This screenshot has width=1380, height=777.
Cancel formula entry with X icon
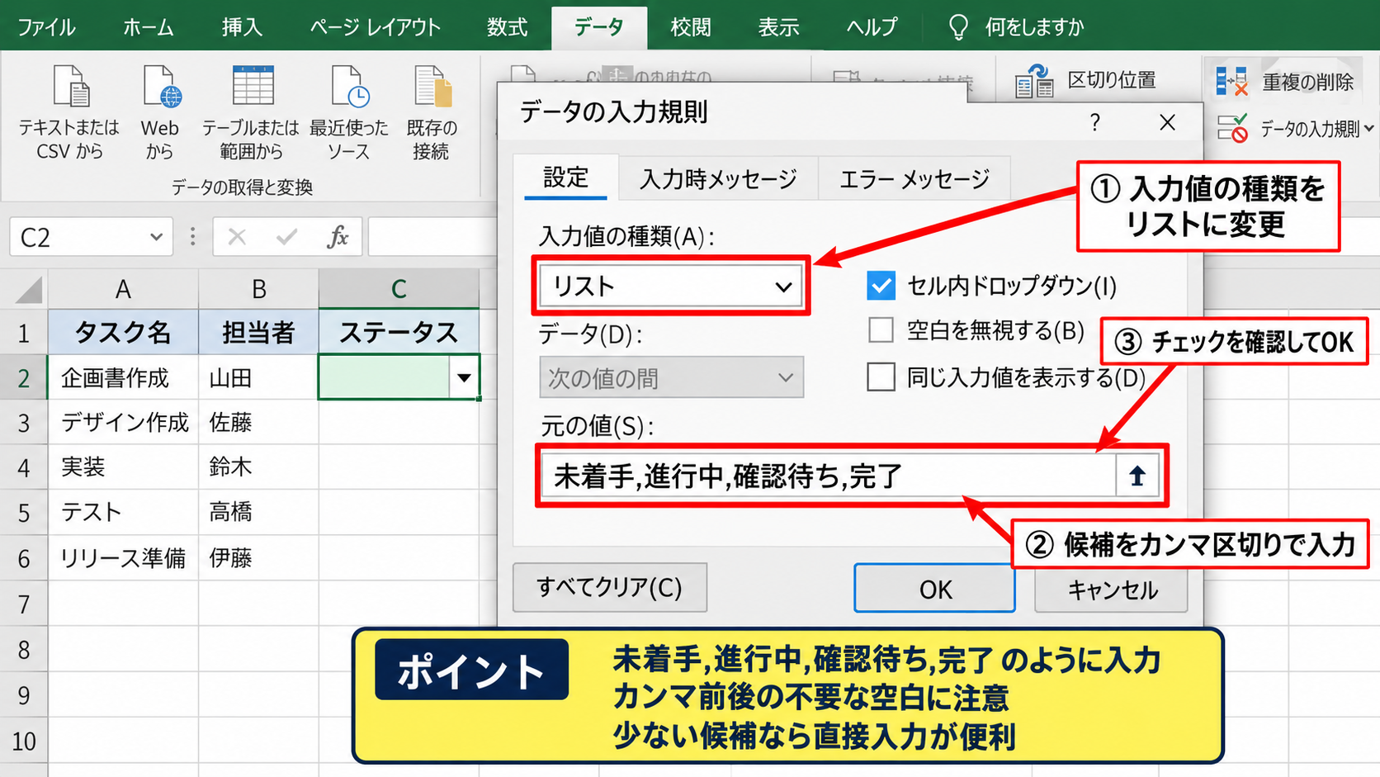click(237, 238)
